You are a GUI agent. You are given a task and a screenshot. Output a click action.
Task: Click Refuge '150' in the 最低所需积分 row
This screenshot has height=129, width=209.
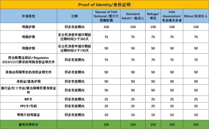[153, 124]
